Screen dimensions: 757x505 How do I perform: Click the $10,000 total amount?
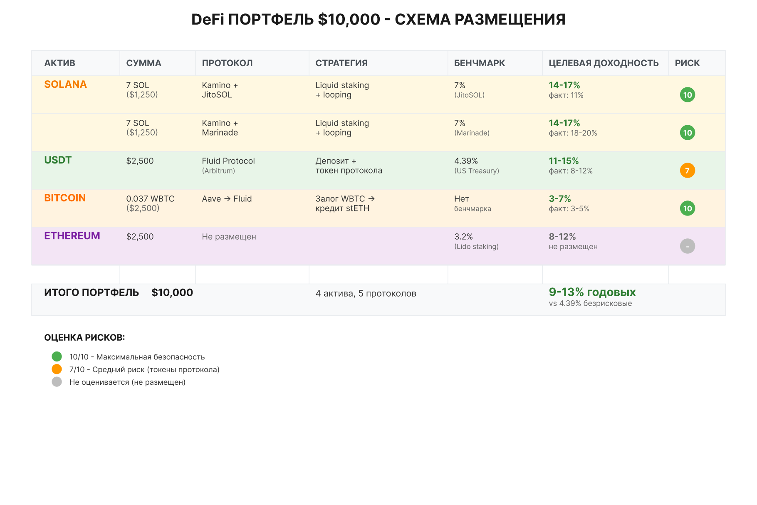tap(172, 292)
